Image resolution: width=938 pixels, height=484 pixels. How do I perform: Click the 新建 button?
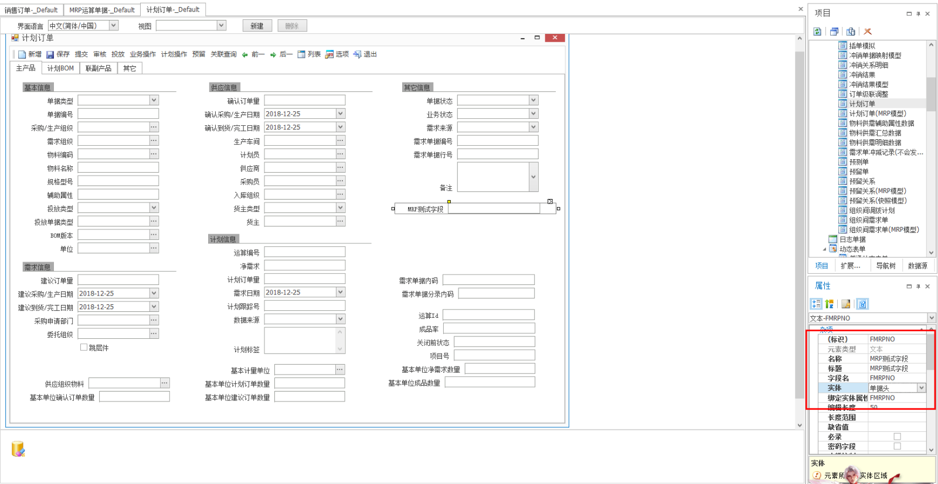(x=257, y=26)
